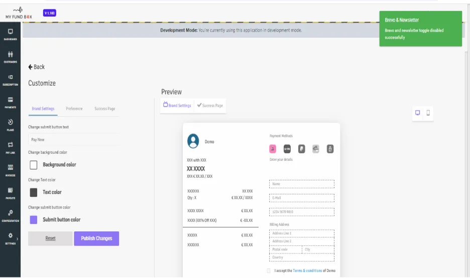Click Address Line 2 field
The width and height of the screenshot is (470, 278).
(x=302, y=241)
